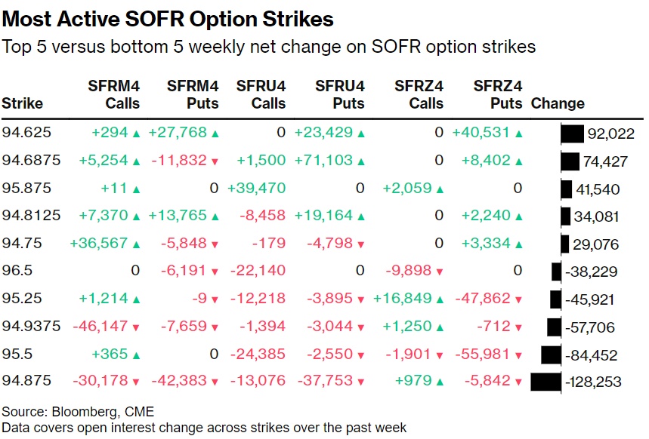Select the Strike column header
This screenshot has width=649, height=439.
tap(23, 104)
